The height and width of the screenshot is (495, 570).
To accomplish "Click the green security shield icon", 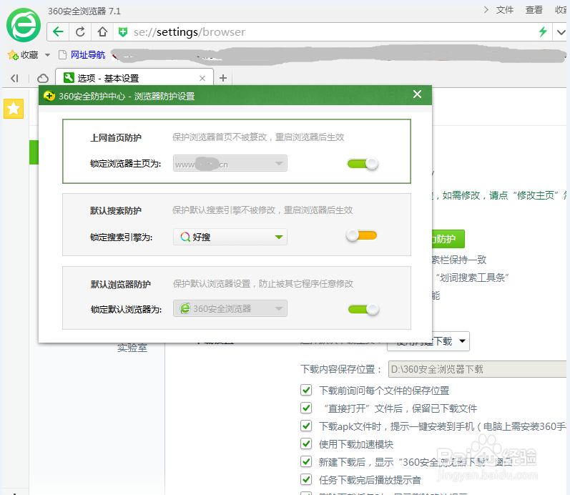I will click(x=123, y=32).
